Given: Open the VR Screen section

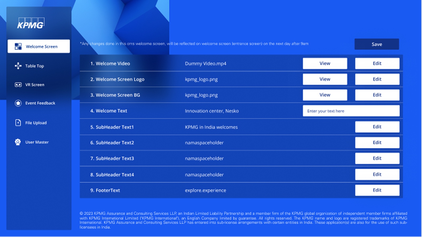Looking at the screenshot, I should pos(35,85).
